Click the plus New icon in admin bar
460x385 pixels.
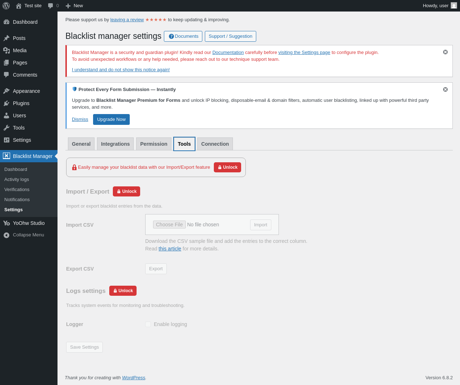(x=68, y=6)
